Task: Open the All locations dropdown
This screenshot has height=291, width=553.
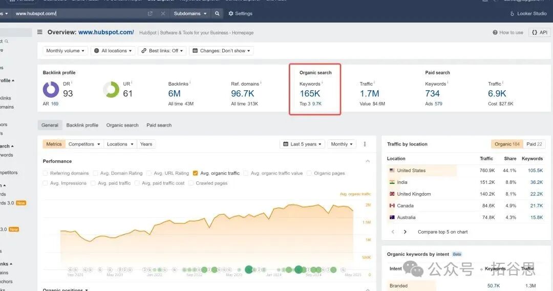Action: [113, 51]
